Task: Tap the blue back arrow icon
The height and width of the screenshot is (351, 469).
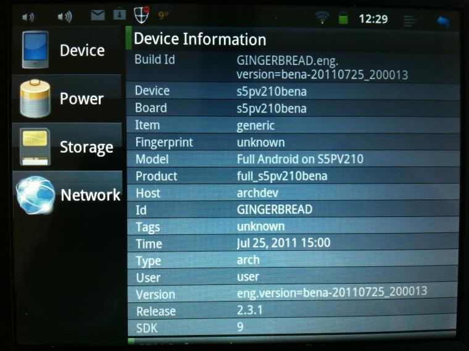Action: (443, 21)
